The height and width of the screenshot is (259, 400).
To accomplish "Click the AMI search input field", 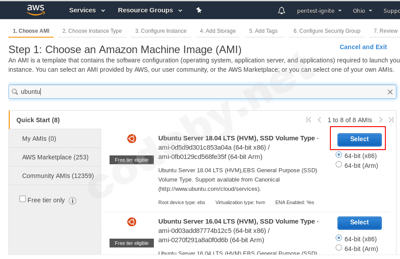I will point(200,92).
